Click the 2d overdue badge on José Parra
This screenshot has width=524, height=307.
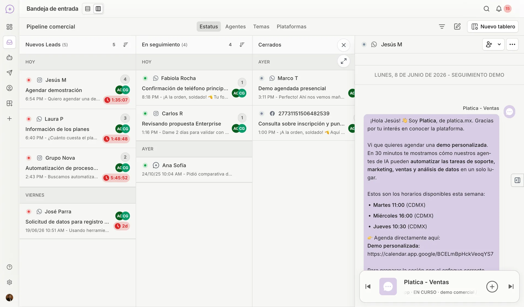click(x=121, y=226)
